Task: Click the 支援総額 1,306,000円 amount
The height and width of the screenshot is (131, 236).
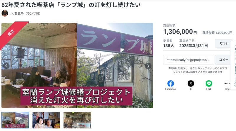Action: click(180, 32)
